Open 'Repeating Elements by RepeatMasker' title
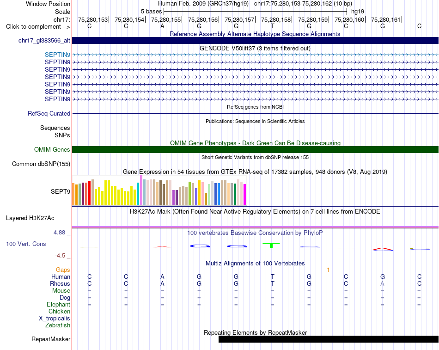The width and height of the screenshot is (439, 350). click(255, 332)
